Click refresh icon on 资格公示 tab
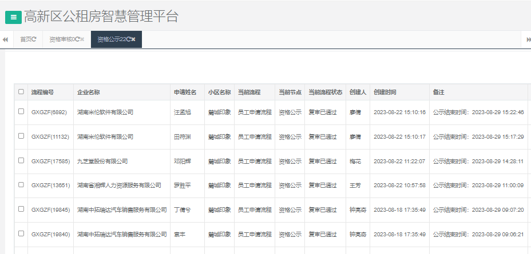 (x=129, y=39)
